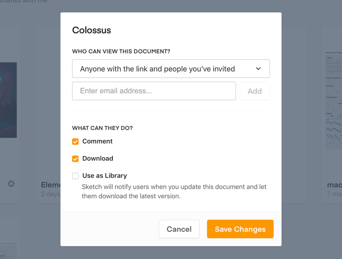Click the email address input field
This screenshot has width=342, height=259.
[x=154, y=91]
